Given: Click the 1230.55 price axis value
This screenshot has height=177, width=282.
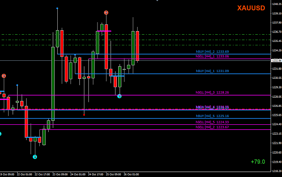Looking at the screenshot, I should tap(277, 78).
